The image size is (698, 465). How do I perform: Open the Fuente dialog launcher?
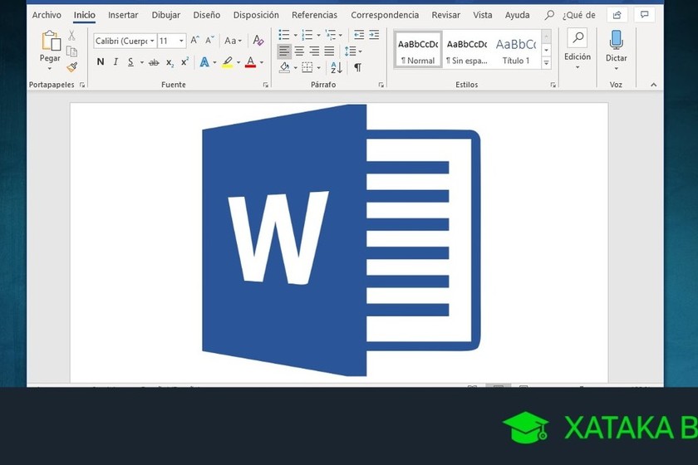click(x=266, y=85)
